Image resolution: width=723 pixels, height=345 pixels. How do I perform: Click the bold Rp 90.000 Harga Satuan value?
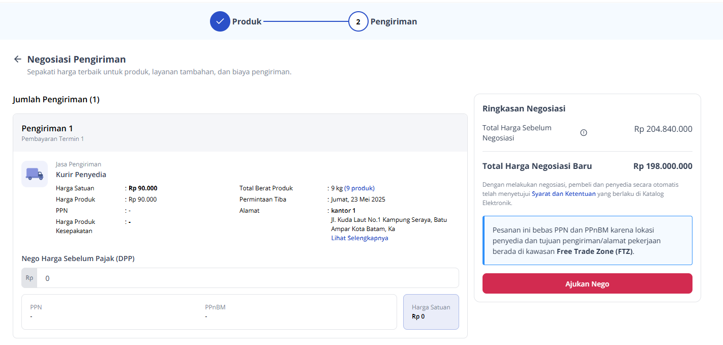143,188
